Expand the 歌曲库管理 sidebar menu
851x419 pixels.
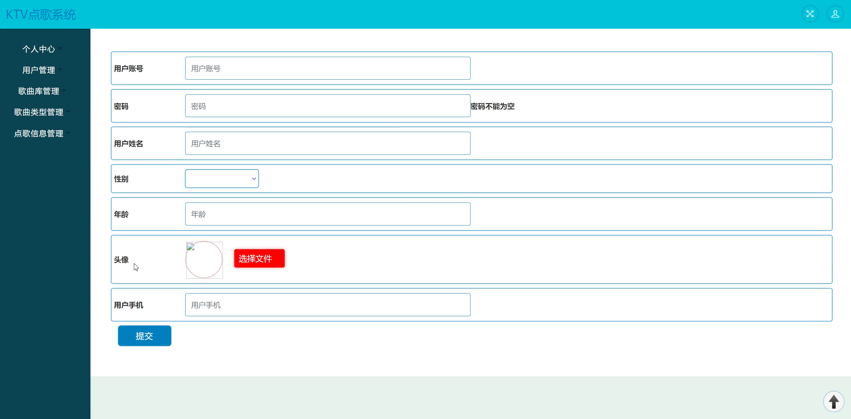42,91
